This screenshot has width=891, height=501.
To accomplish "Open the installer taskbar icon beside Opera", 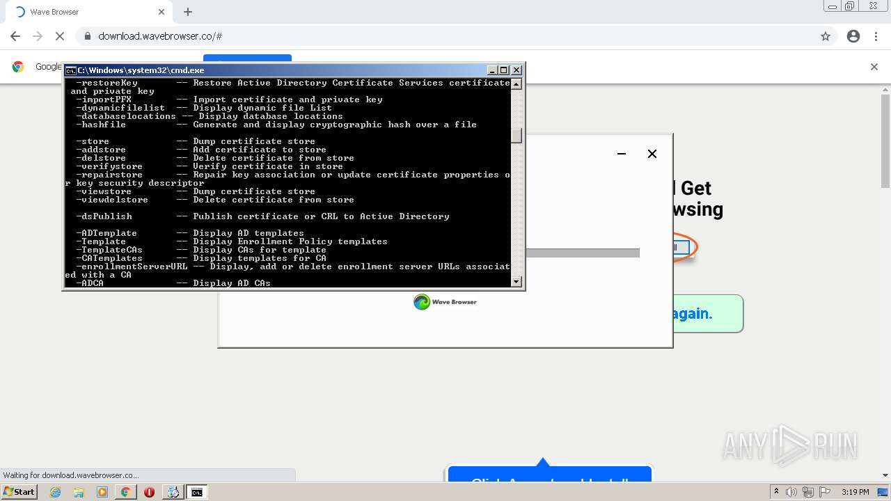I will point(173,492).
